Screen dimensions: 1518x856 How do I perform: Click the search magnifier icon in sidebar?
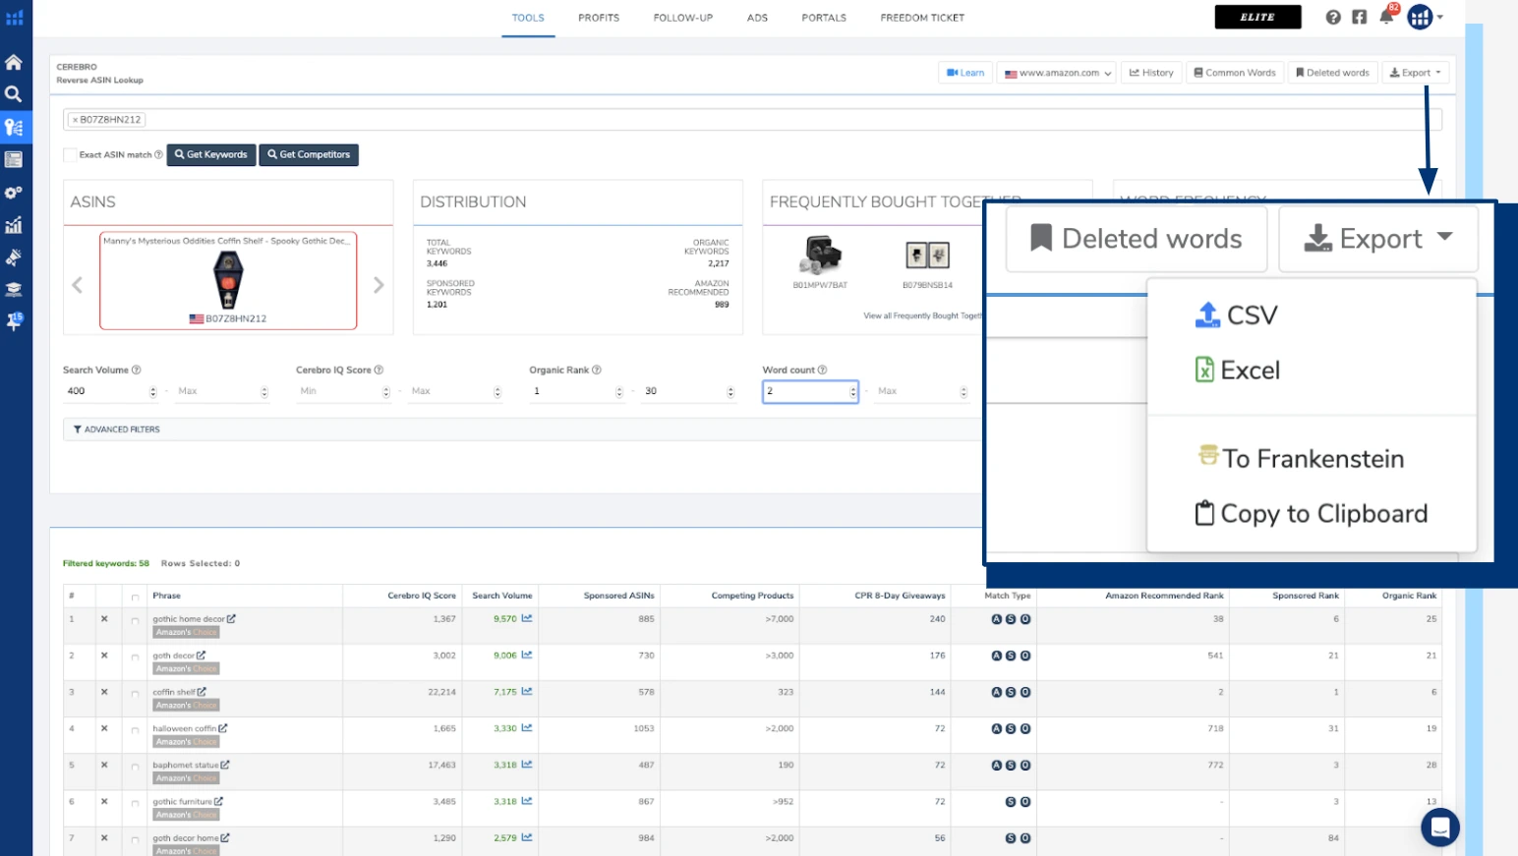[x=14, y=94]
